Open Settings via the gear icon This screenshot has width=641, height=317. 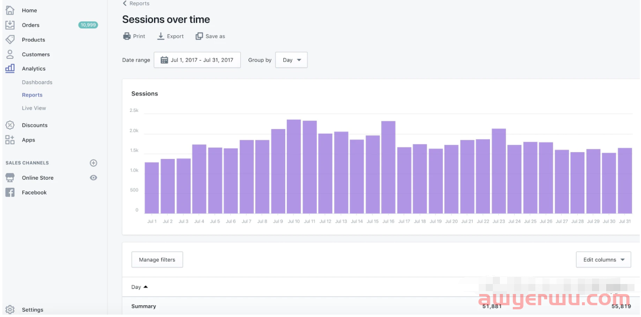point(10,309)
